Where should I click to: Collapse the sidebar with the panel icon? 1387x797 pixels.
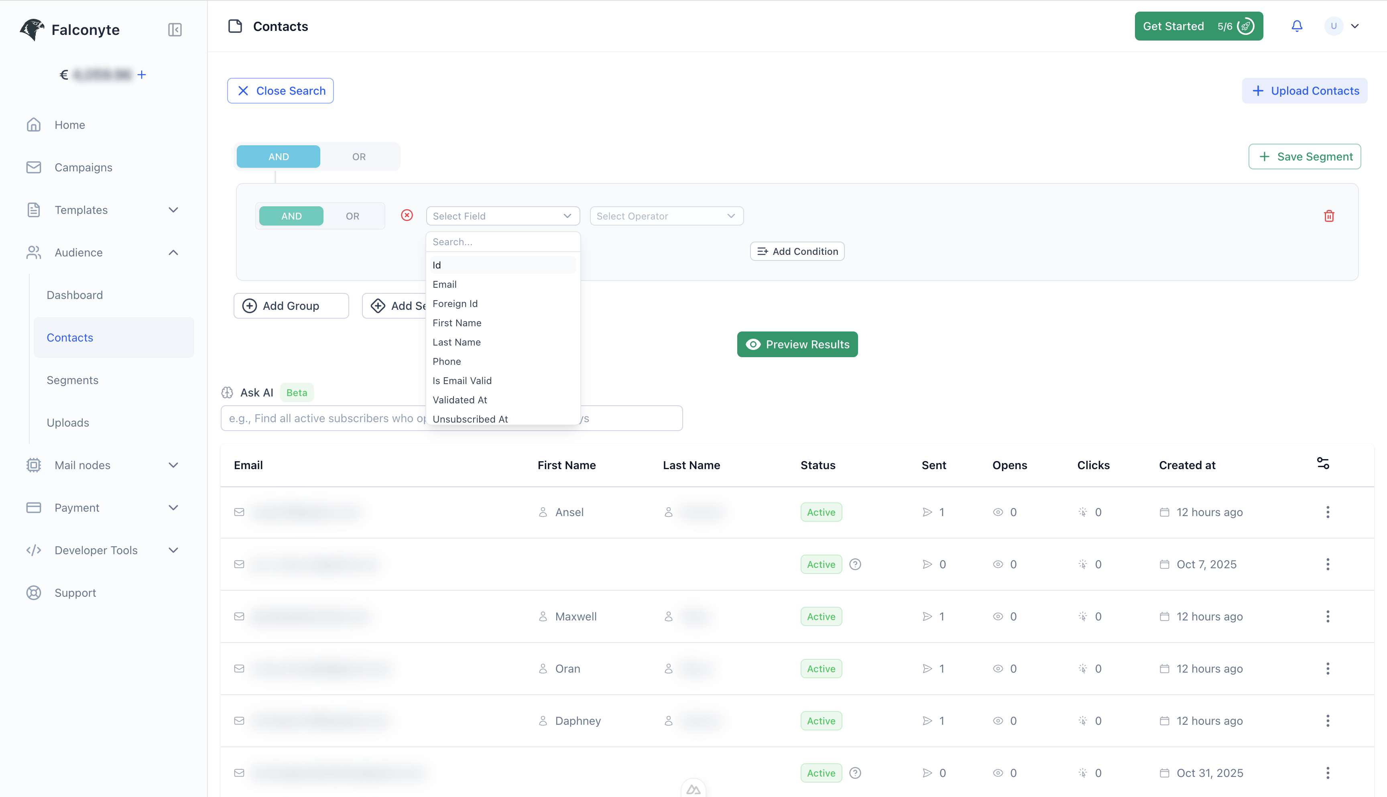pyautogui.click(x=175, y=29)
